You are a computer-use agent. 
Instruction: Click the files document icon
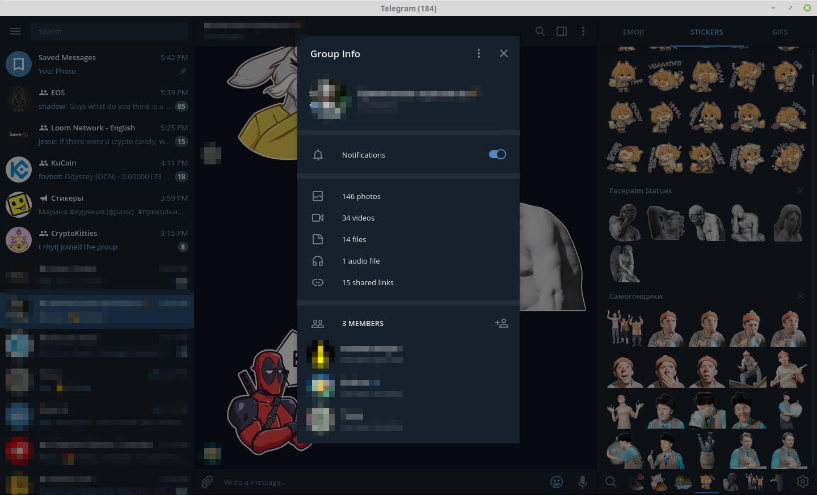318,239
